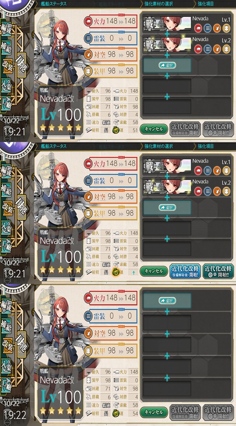Click red 火力 stat icon on 19:22 screen

[x=88, y=297]
